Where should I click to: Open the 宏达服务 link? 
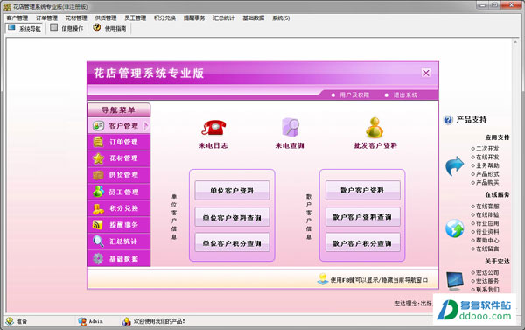coord(487,281)
